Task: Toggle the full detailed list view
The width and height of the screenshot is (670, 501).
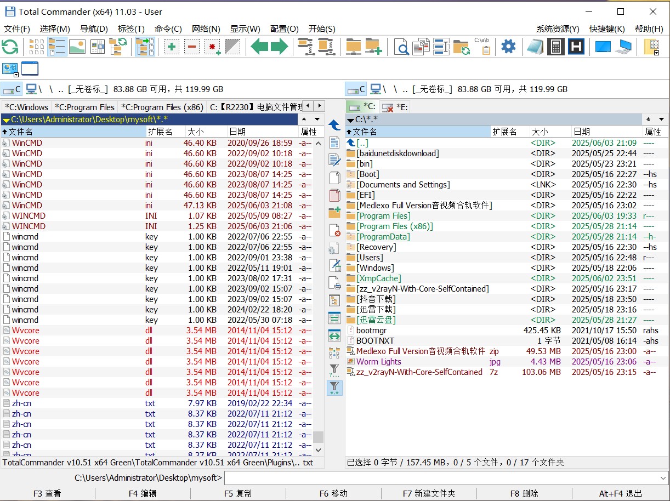Action: point(57,47)
